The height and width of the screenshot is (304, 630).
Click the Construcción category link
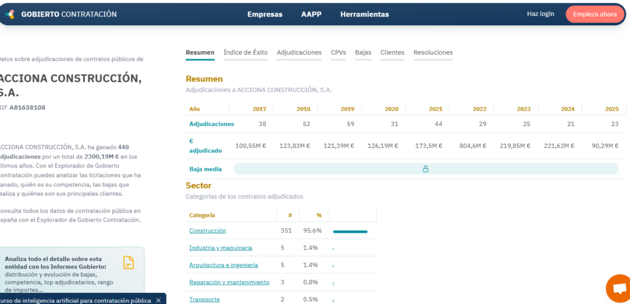pos(207,231)
